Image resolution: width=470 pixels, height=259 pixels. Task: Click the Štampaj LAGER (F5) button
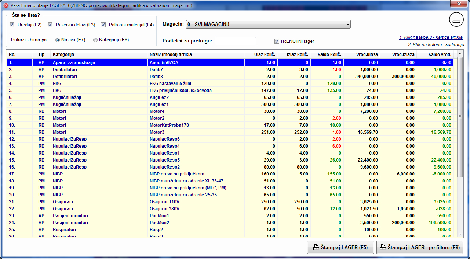coord(340,247)
